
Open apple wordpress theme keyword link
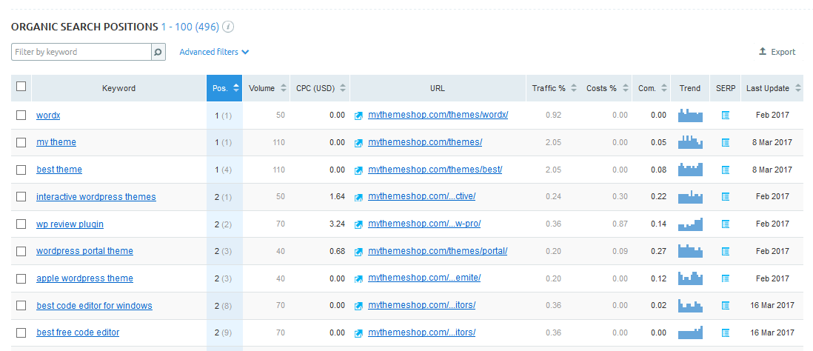coord(84,278)
